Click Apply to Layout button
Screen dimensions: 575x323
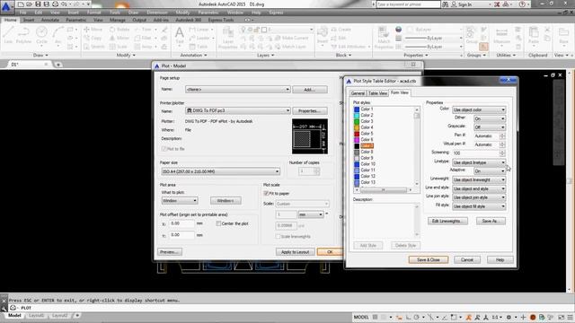(295, 252)
